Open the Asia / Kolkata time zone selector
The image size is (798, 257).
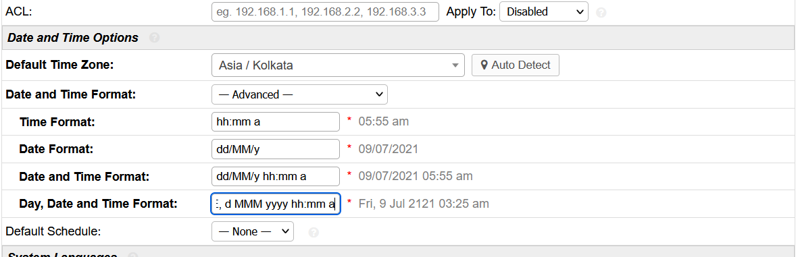[x=338, y=65]
